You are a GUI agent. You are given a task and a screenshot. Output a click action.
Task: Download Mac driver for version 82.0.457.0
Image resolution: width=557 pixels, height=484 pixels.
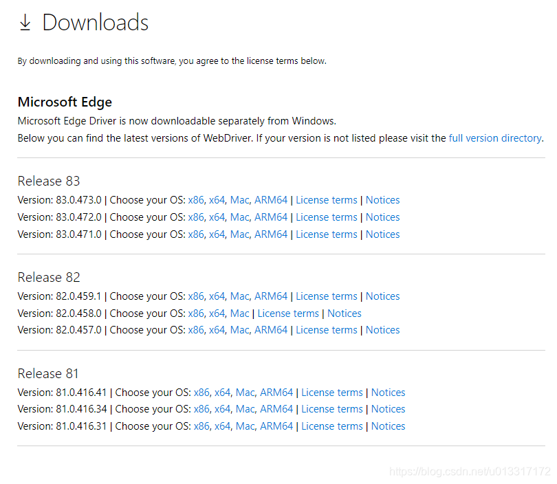click(x=240, y=330)
